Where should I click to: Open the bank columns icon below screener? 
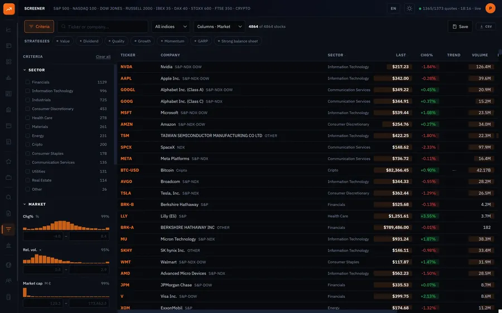(x=8, y=245)
